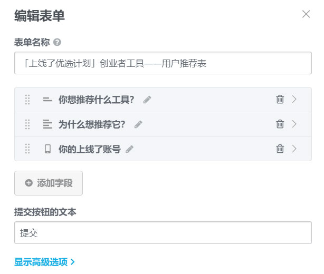Show advanced options via 显示高级选项

[x=45, y=261]
